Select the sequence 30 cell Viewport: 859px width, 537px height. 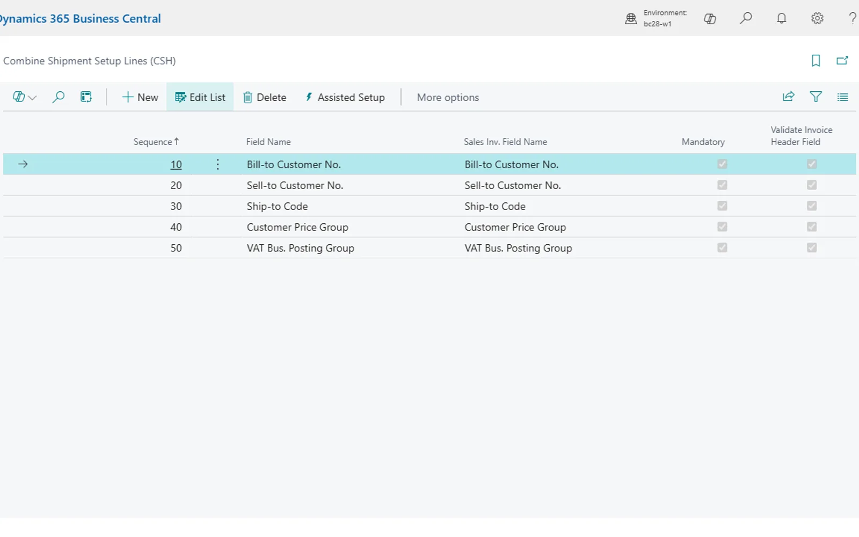pos(176,206)
